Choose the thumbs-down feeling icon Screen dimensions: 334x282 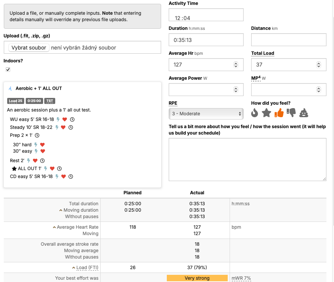pos(291,113)
